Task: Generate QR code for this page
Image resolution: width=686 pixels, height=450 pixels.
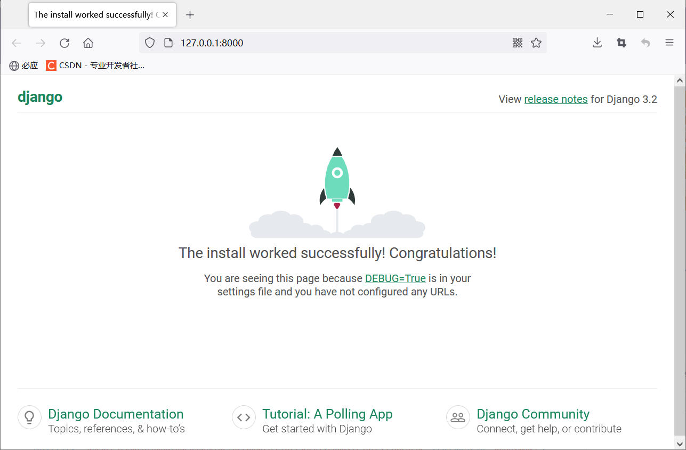Action: 517,43
